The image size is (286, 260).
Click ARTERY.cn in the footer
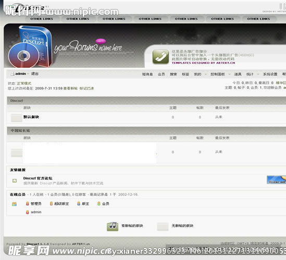(81, 244)
